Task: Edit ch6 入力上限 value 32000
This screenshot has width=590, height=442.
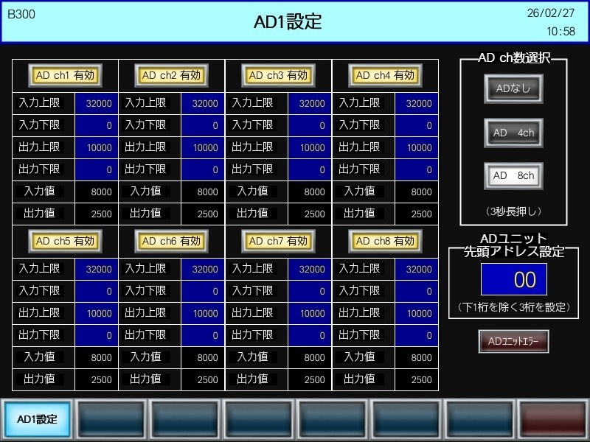Action: tap(203, 269)
